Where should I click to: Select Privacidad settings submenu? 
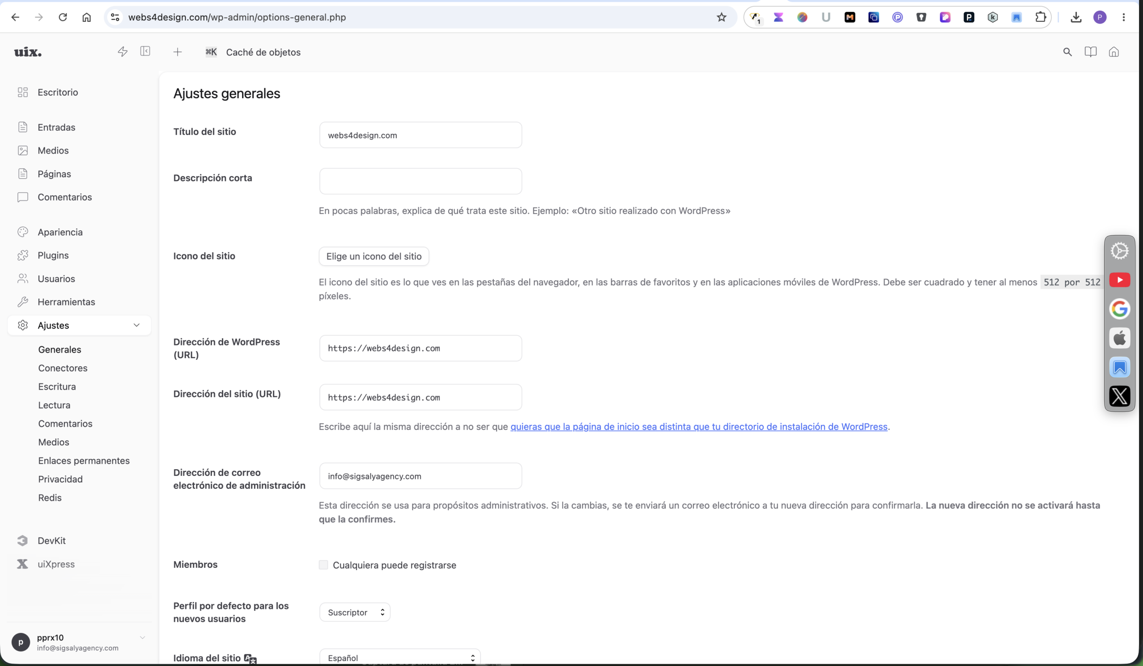[x=60, y=479]
